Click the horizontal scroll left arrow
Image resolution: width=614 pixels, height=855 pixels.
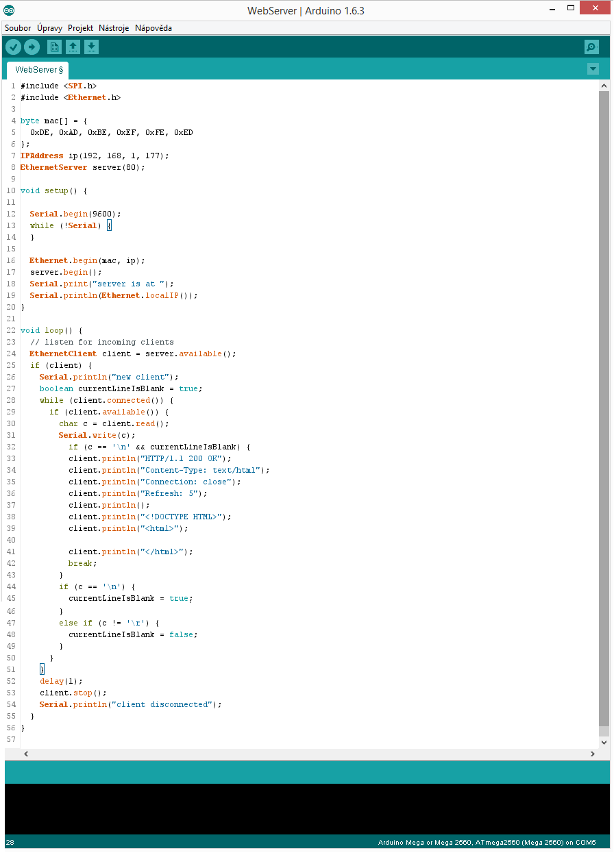coord(27,754)
